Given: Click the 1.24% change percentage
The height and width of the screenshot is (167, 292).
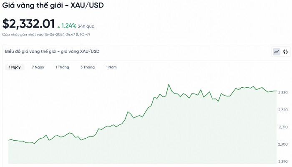Looking at the screenshot, I should tap(69, 26).
